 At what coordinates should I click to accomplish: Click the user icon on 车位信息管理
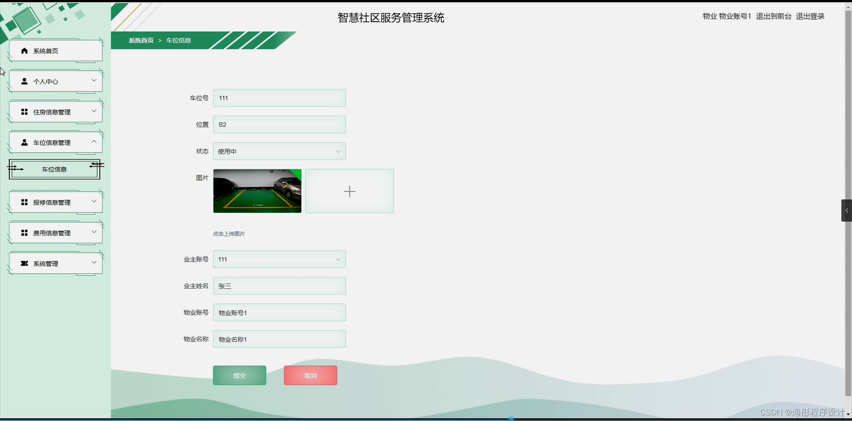(x=24, y=142)
